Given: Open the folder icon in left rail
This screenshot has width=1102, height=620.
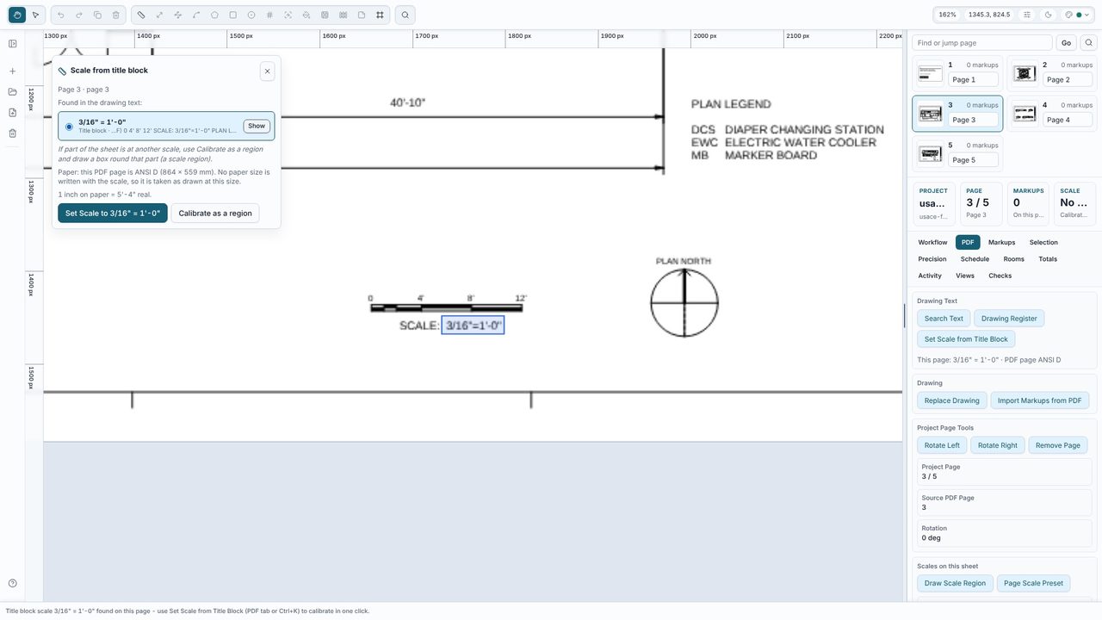Looking at the screenshot, I should click(13, 92).
